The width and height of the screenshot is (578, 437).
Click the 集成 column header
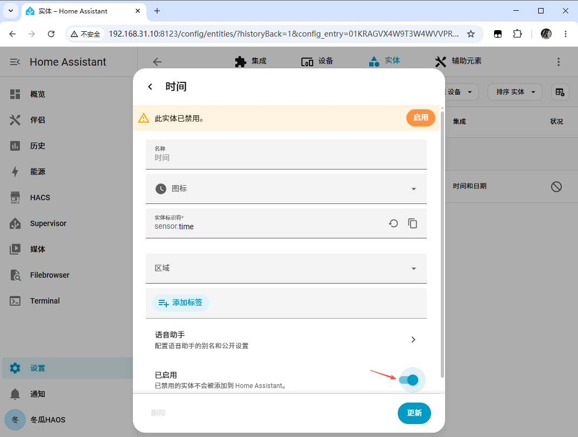(x=459, y=121)
